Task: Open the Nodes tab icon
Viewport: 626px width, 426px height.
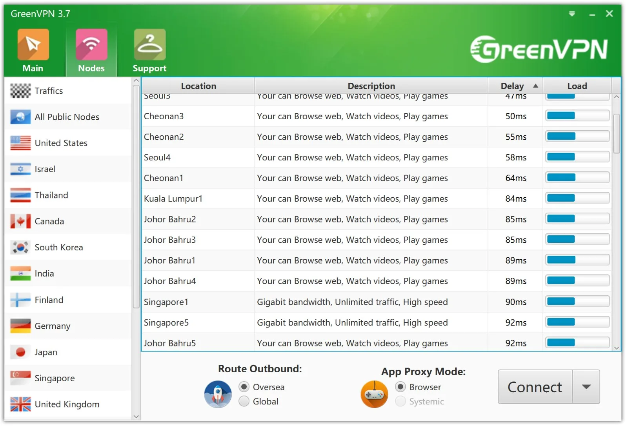Action: pos(91,44)
